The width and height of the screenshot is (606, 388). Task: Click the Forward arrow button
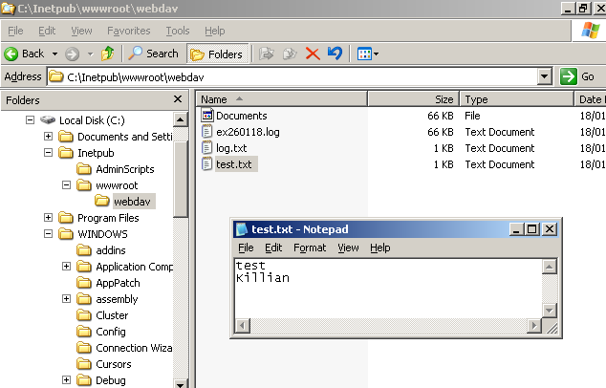click(73, 54)
